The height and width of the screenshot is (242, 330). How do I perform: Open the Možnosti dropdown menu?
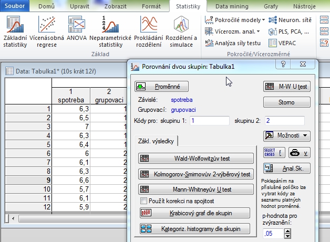(286, 135)
